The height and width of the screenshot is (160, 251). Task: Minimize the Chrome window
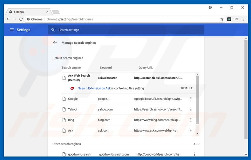pos(221,8)
